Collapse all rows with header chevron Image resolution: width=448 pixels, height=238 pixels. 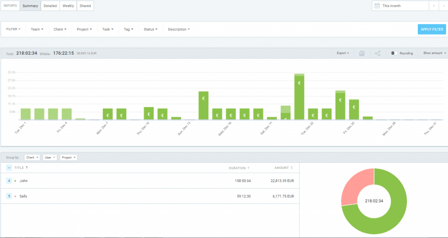9,168
